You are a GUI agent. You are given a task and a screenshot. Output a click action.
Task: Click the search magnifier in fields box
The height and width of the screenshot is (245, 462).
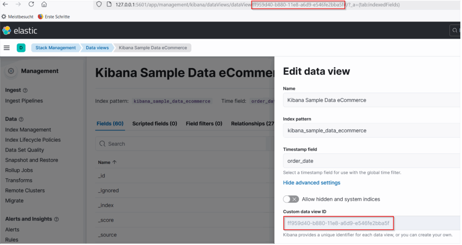click(102, 144)
